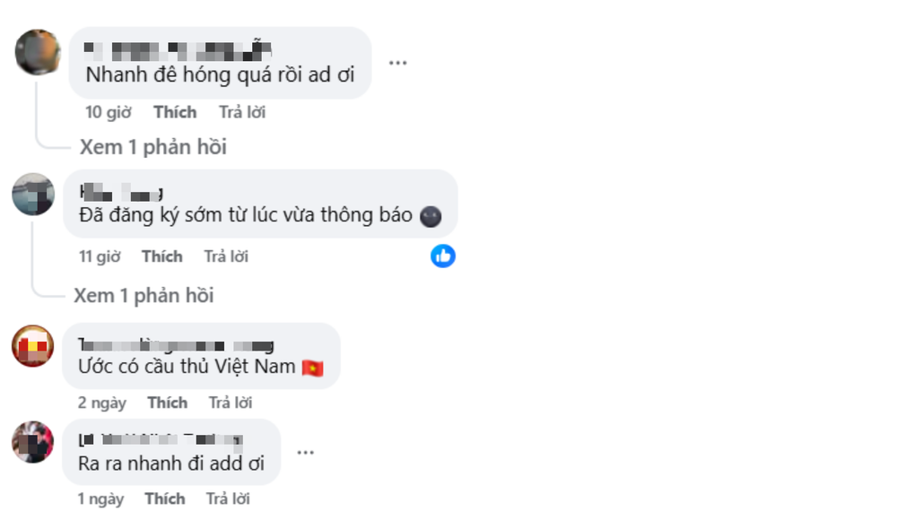
Task: Open the "2 ngày" comment timestamp
Action: (x=102, y=403)
